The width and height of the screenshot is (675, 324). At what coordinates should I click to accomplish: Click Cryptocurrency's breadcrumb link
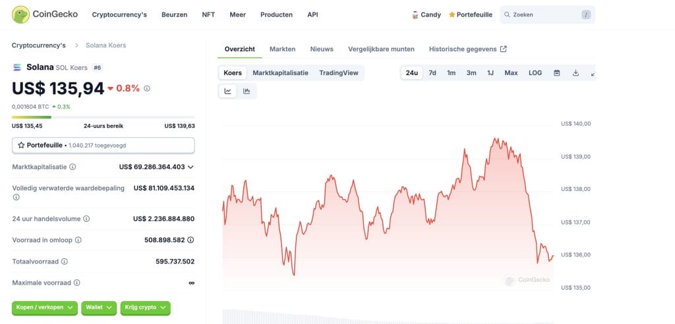click(x=39, y=45)
